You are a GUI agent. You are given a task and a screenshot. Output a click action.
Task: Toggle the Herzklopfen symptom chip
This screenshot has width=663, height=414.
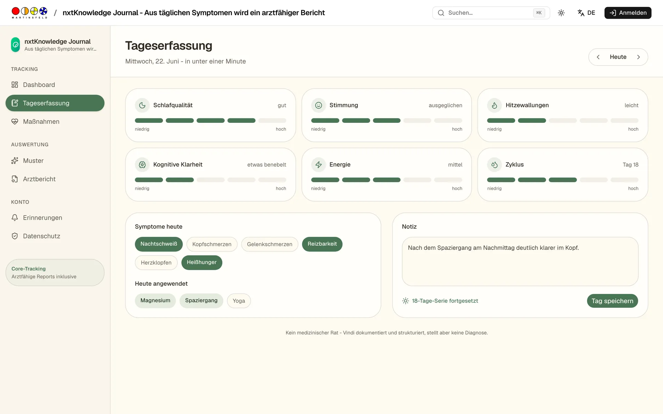(156, 263)
